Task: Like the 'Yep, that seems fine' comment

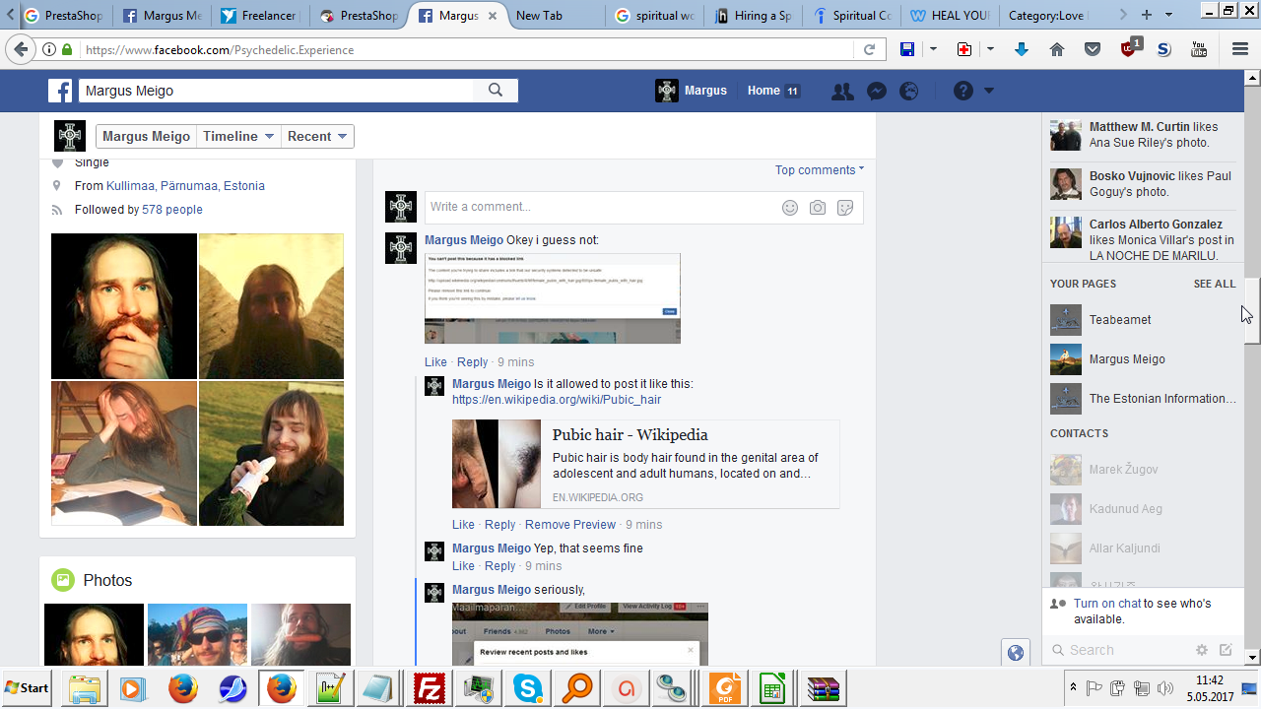Action: (463, 566)
